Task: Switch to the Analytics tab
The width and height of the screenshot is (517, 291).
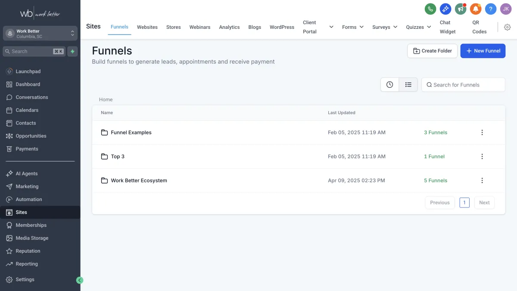Action: (229, 27)
